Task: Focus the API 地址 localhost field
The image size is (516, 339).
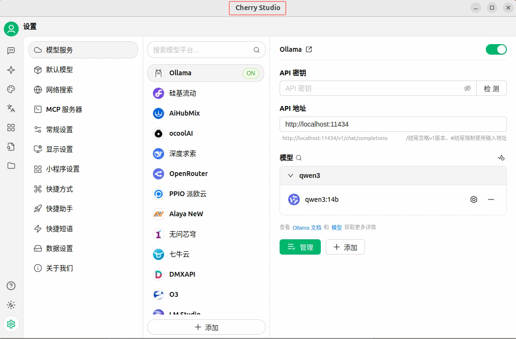Action: coord(393,124)
